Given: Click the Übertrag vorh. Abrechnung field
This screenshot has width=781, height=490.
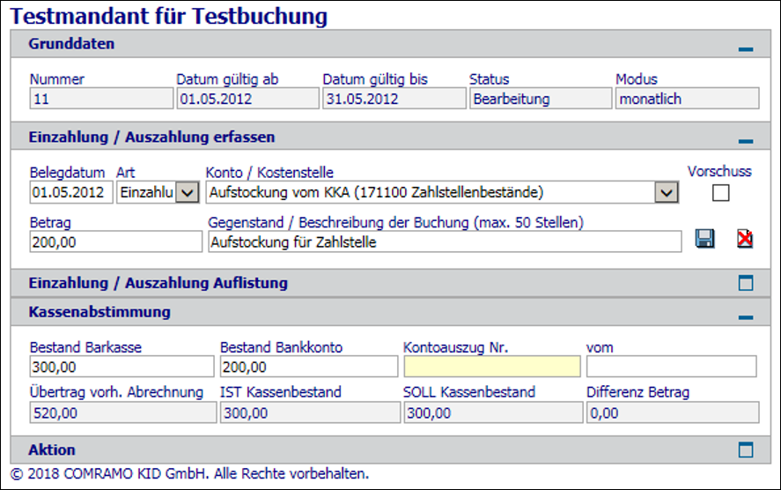Looking at the screenshot, I should coord(123,412).
